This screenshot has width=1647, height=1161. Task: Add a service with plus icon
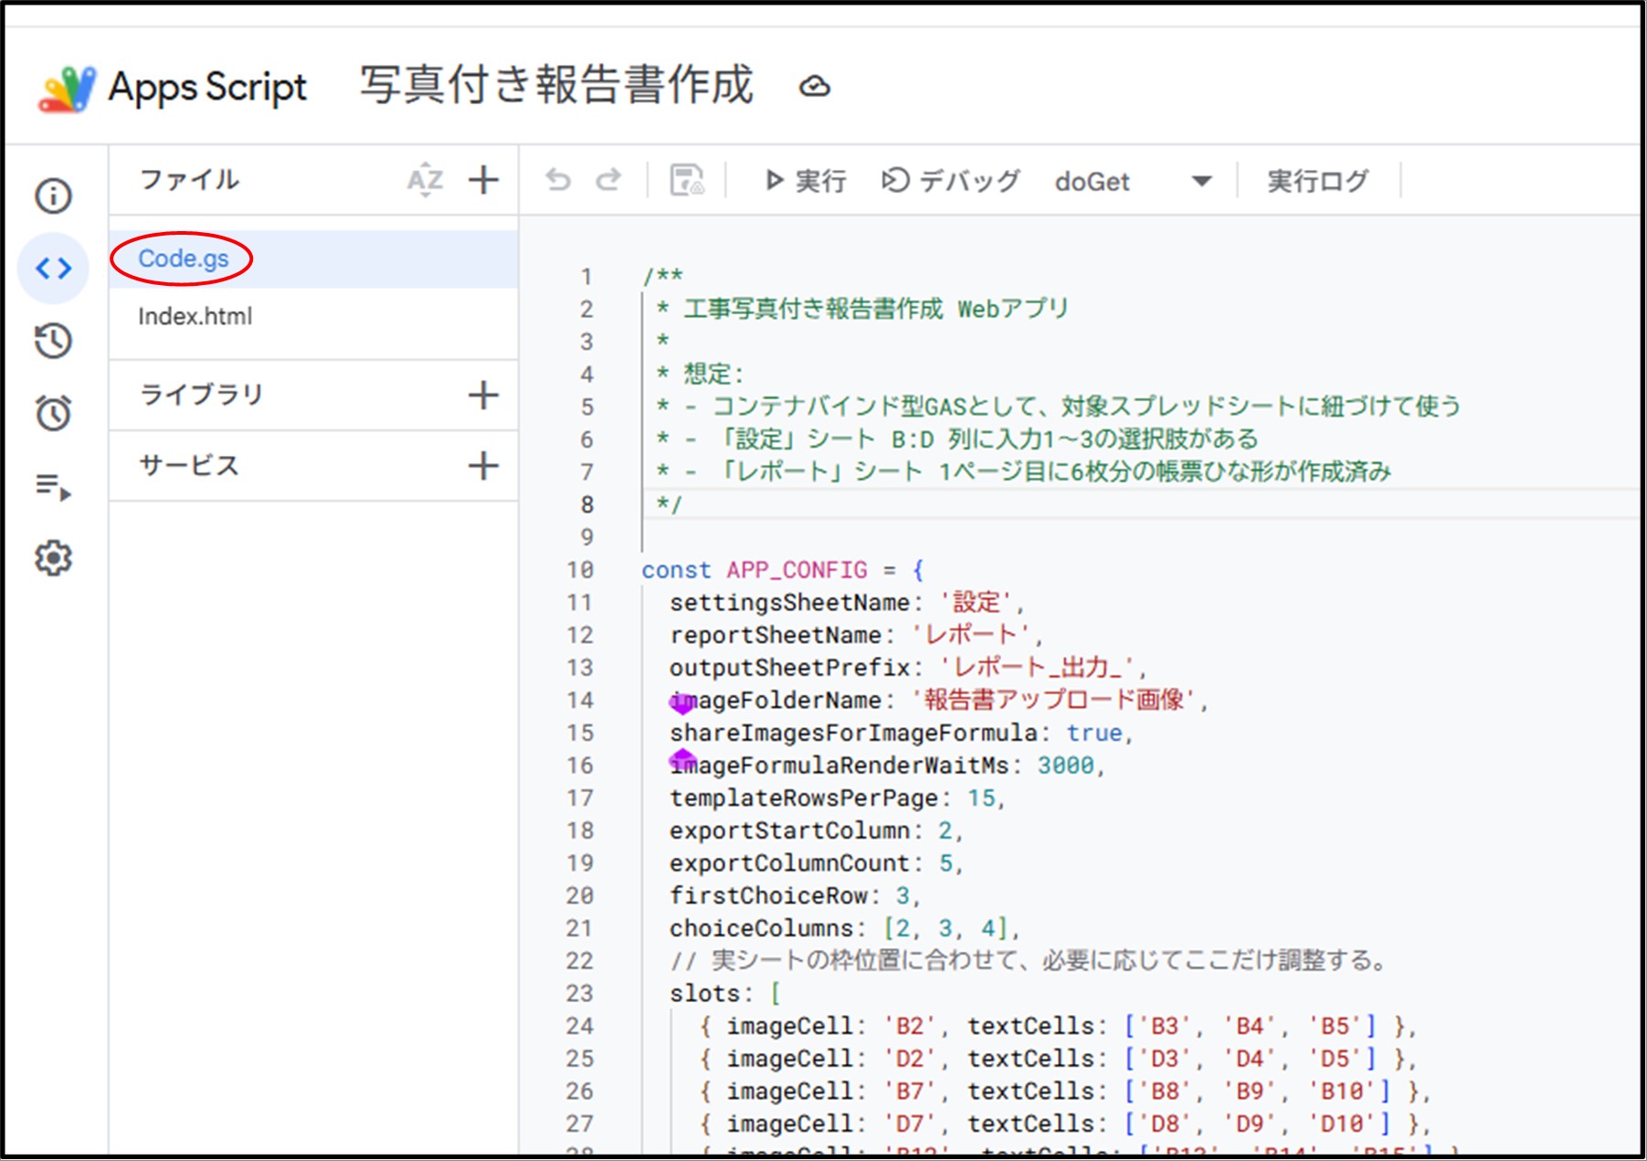pos(483,466)
